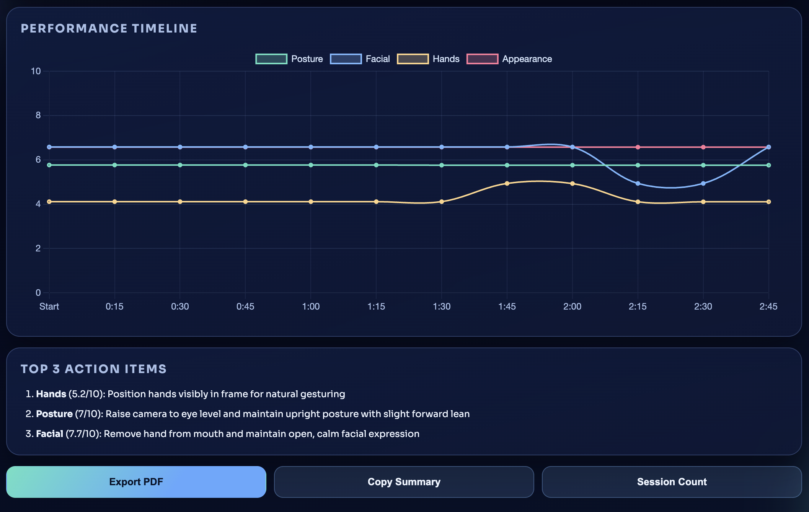Viewport: 809px width, 512px height.
Task: Click the Facial data point at 2:30
Action: pyautogui.click(x=703, y=184)
